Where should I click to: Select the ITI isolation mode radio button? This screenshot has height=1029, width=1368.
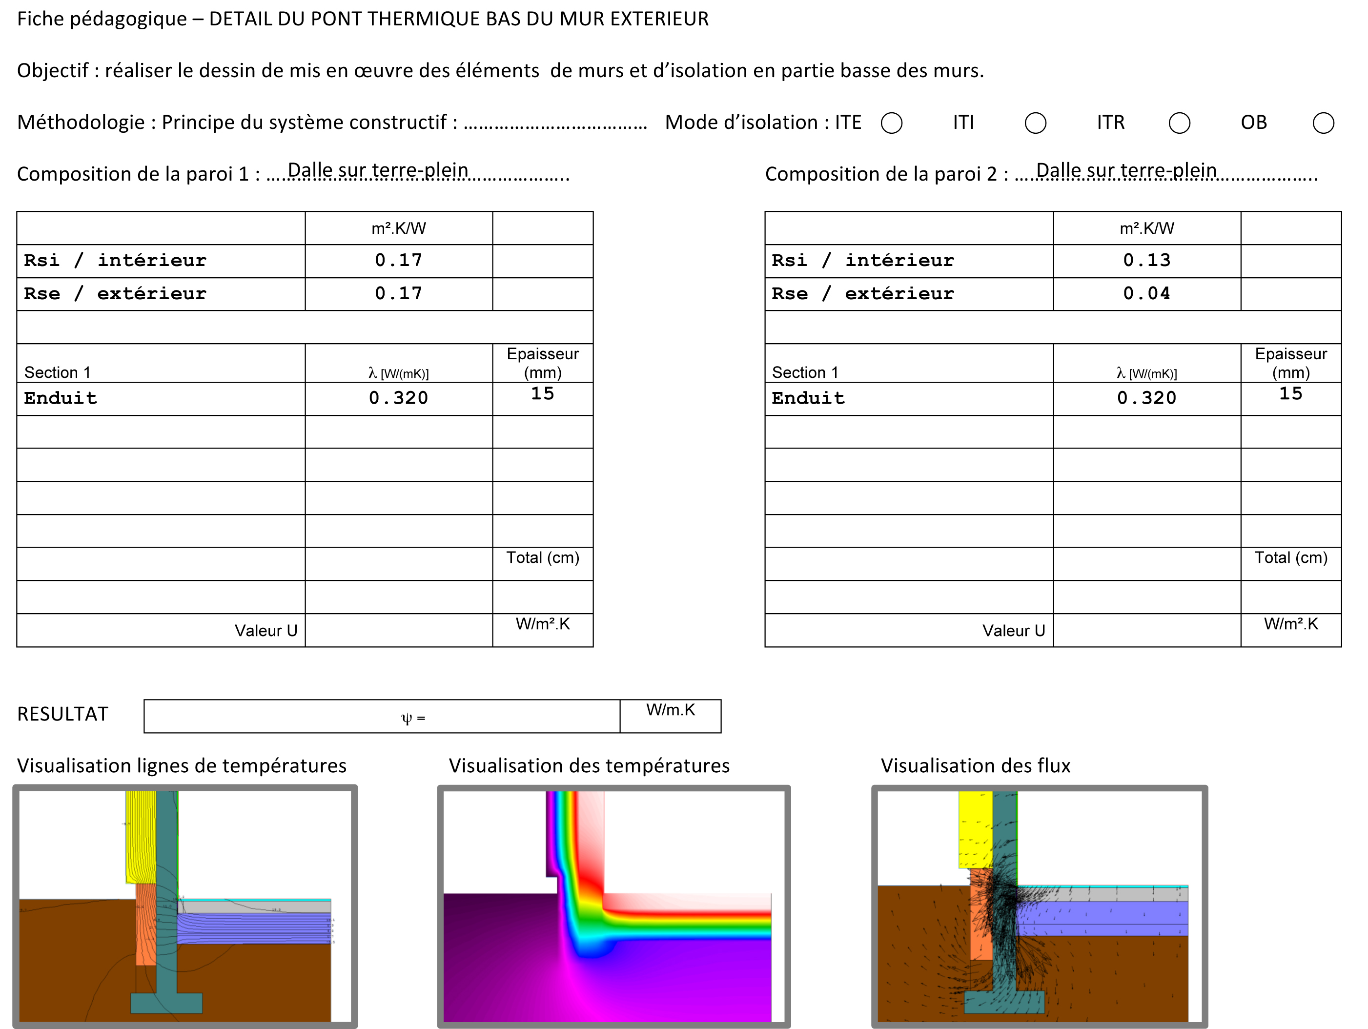pos(1035,123)
